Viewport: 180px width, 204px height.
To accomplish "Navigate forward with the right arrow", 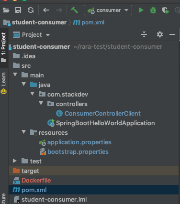I will click(x=59, y=11).
